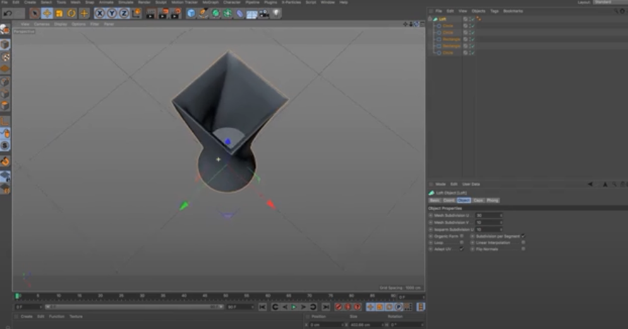Add a Camera object

[264, 14]
